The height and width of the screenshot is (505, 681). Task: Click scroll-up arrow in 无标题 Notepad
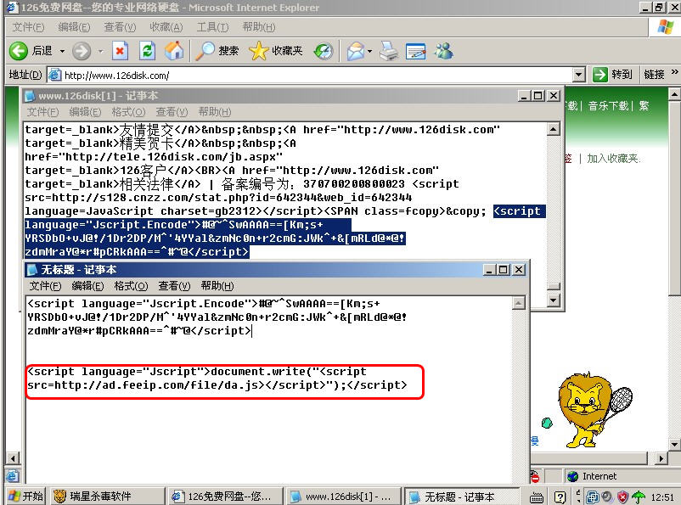(519, 303)
